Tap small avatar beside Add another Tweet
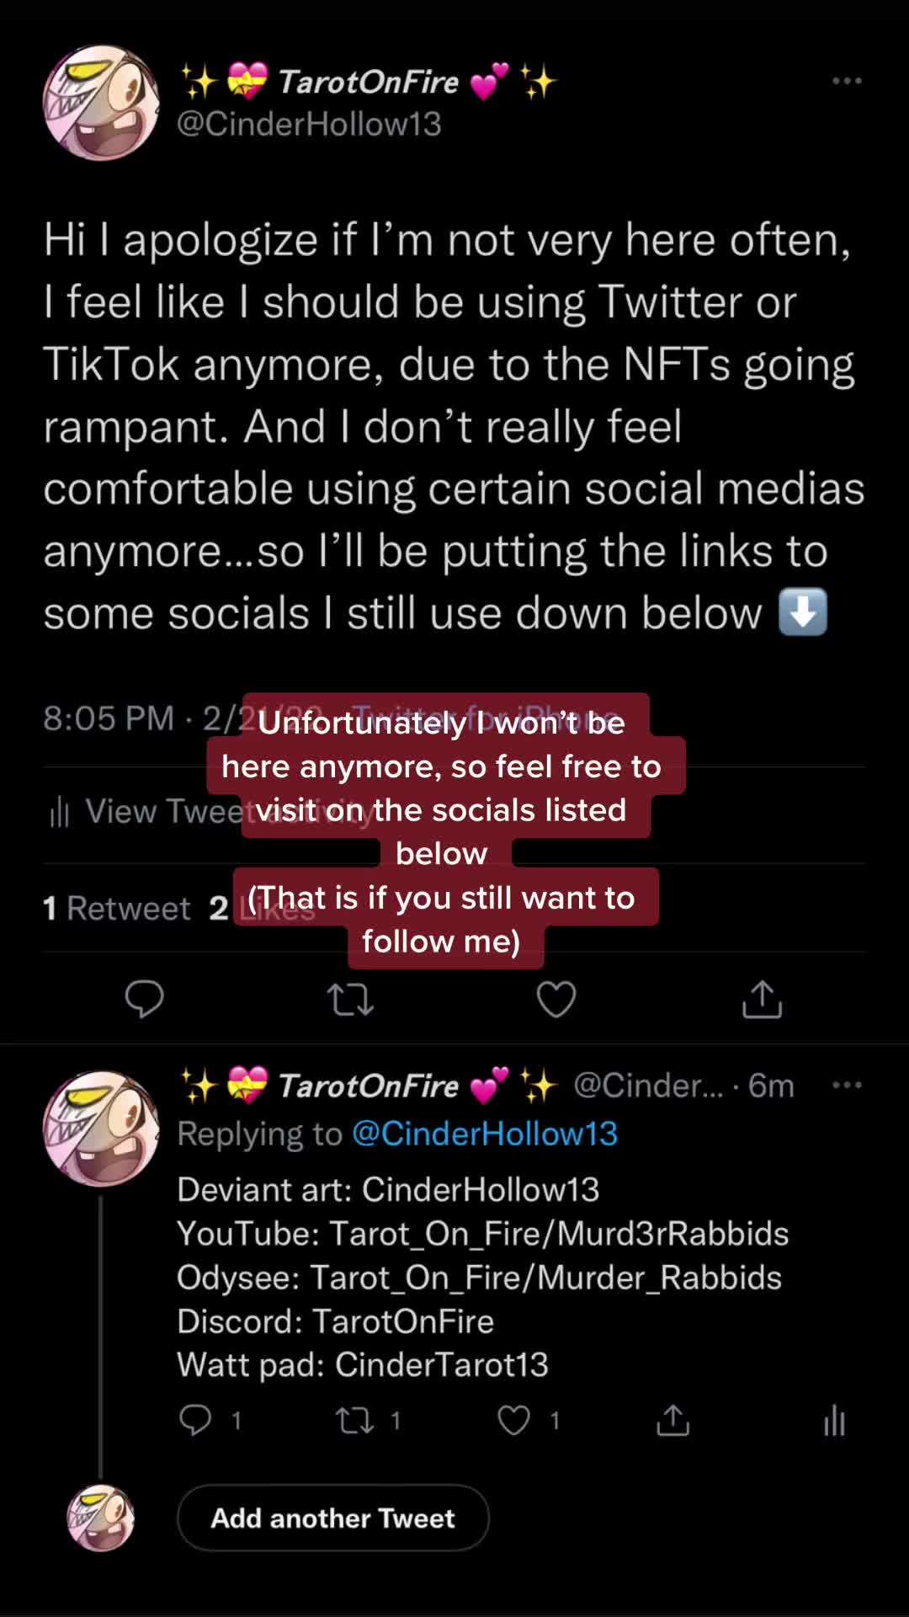This screenshot has height=1617, width=909. [101, 1518]
